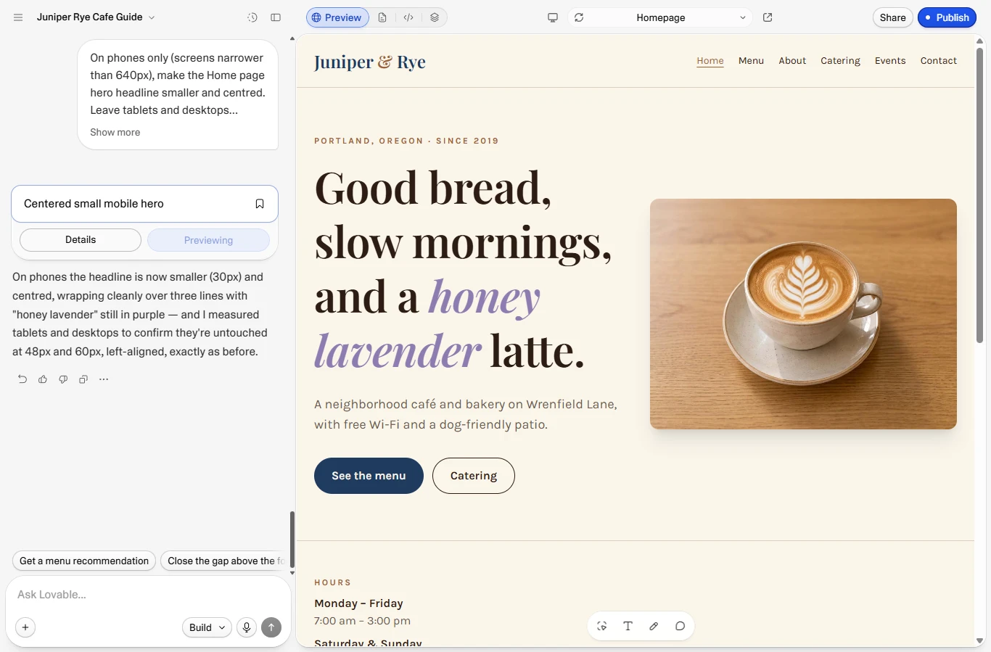Screen dimensions: 991x652
Task: Click the latte photo in the hero
Action: pyautogui.click(x=803, y=314)
